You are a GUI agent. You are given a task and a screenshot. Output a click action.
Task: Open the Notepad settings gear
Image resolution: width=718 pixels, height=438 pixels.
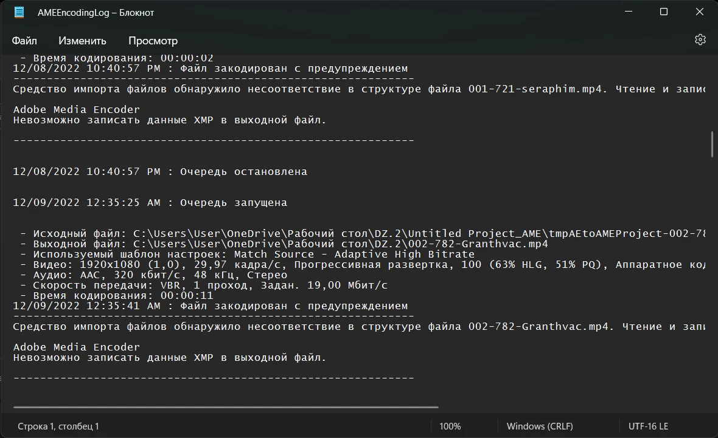[x=700, y=39]
